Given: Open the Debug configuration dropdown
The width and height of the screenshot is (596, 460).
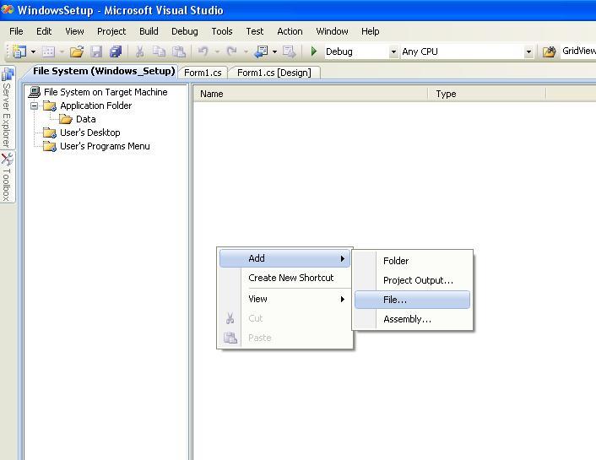Looking at the screenshot, I should pos(393,51).
